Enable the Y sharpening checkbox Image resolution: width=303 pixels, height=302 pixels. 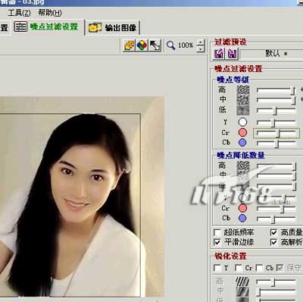pos(217,268)
